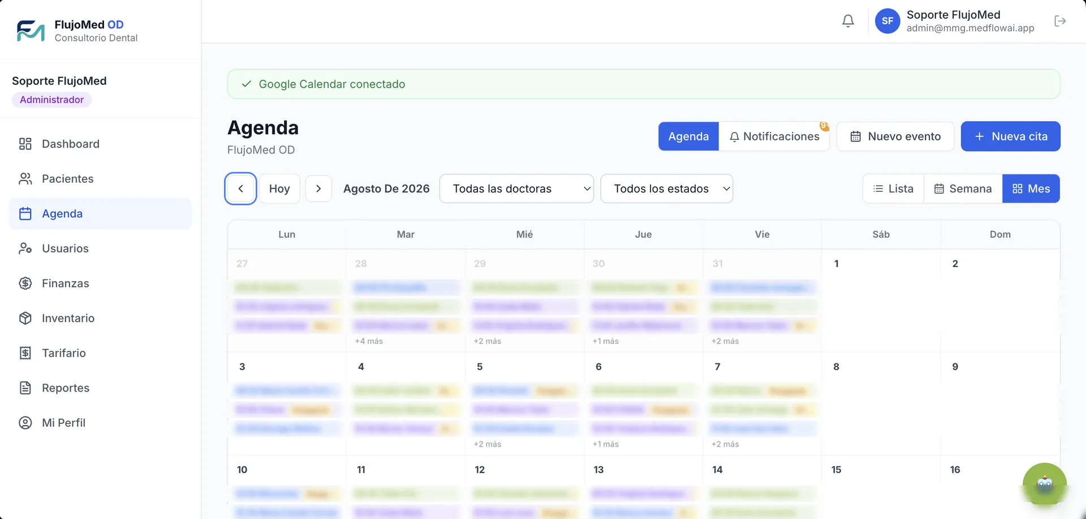Click the SF user avatar
Viewport: 1086px width, 519px height.
[887, 21]
